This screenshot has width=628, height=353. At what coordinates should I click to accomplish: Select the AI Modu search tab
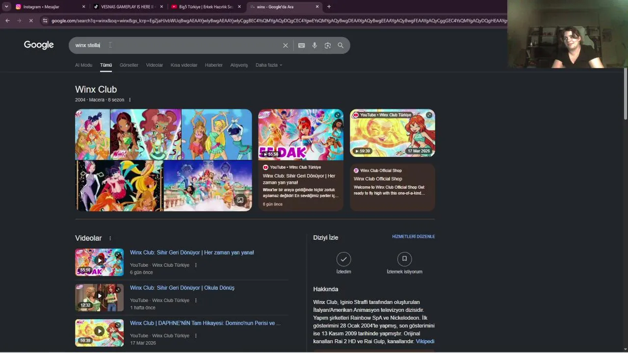click(x=83, y=65)
